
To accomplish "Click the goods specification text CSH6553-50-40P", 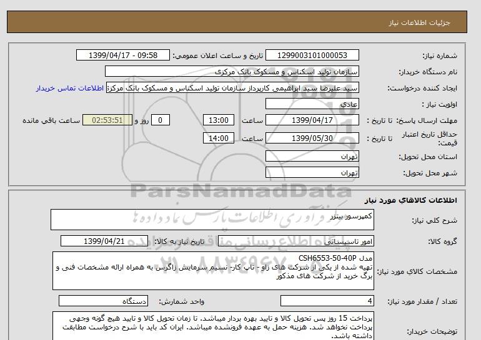I will point(327,258).
